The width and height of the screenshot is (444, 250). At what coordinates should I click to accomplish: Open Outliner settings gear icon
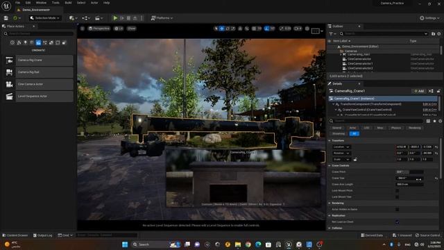tap(439, 33)
